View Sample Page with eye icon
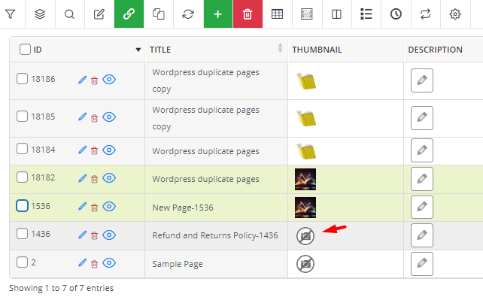 pos(109,263)
